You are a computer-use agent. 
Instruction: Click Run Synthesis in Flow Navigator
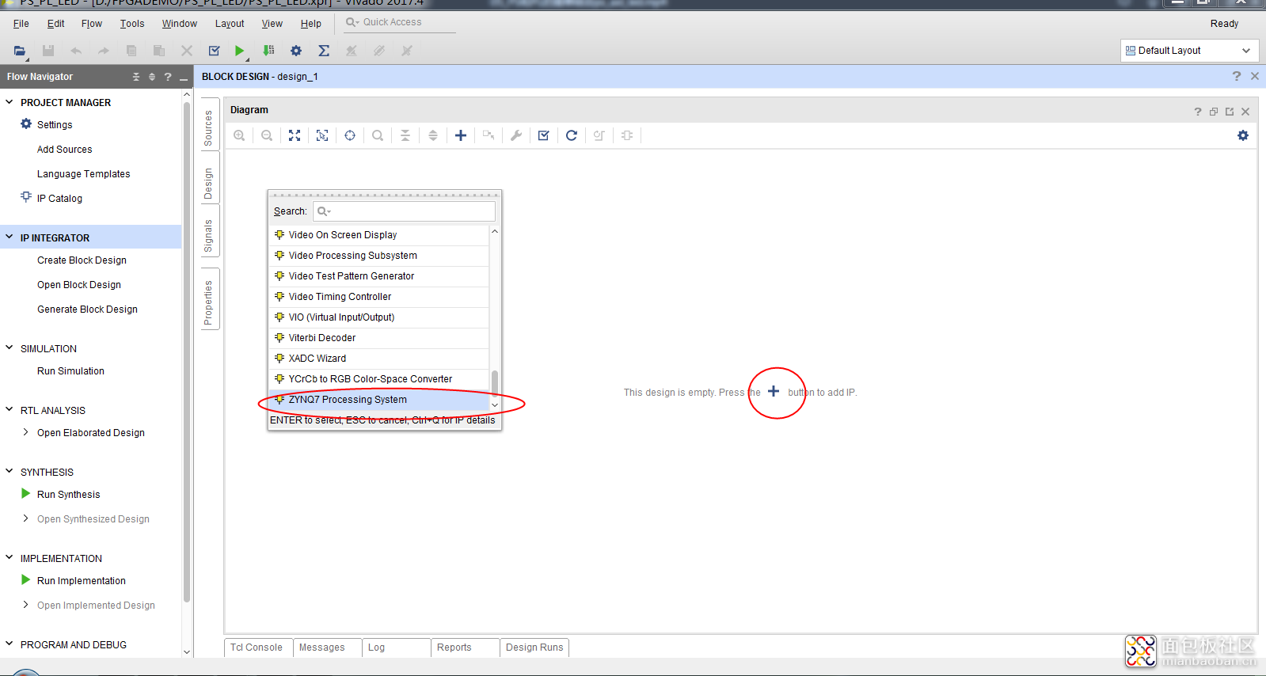(x=69, y=495)
